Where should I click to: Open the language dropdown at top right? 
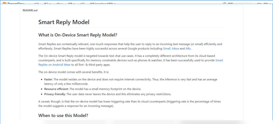point(264,3)
